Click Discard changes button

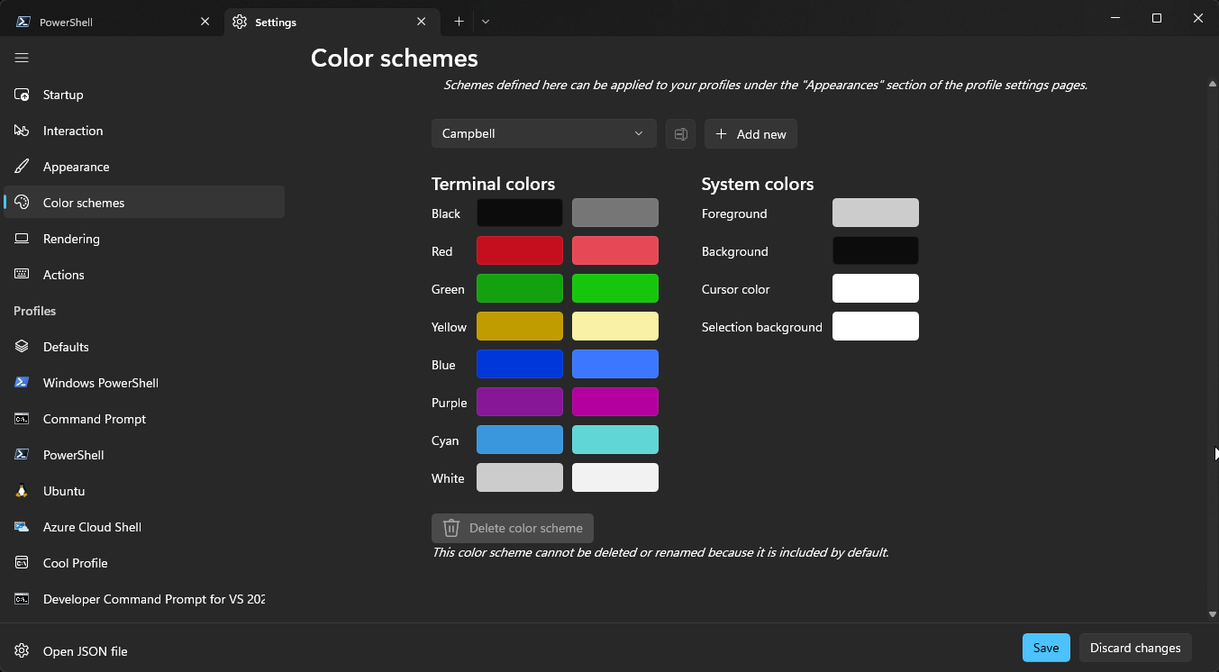pos(1135,648)
